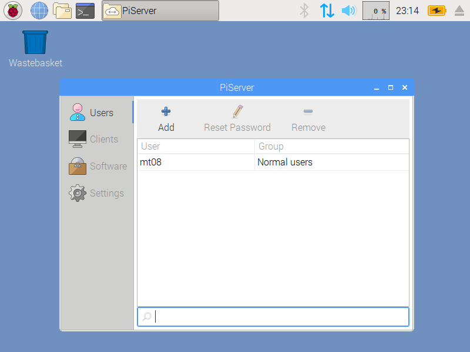Screen dimensions: 470x352
Task: Open PiServer Settings section
Action: pyautogui.click(x=106, y=193)
